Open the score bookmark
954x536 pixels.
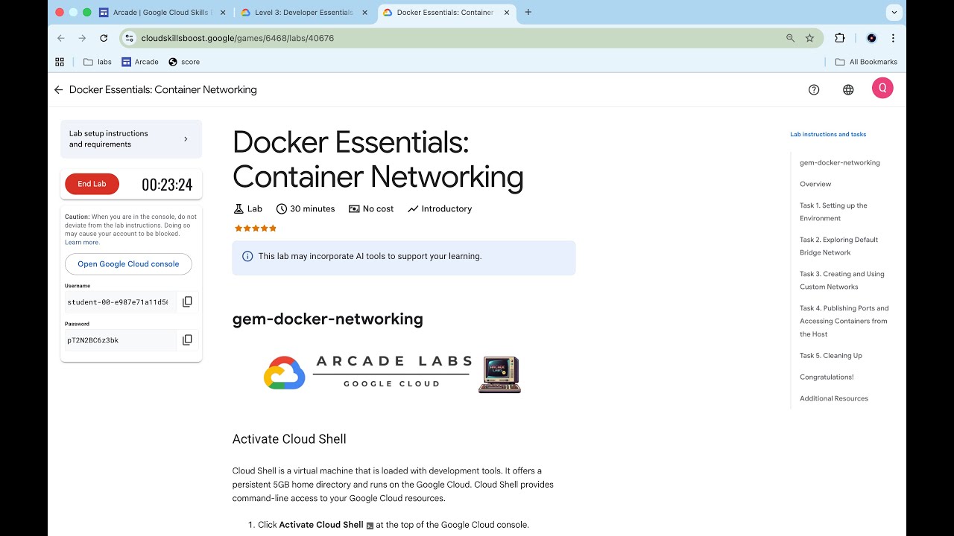pyautogui.click(x=184, y=62)
